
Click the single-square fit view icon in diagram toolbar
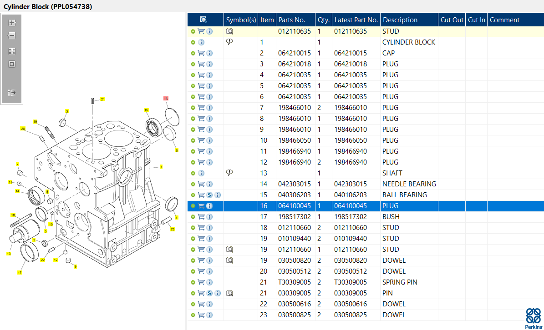tap(12, 64)
